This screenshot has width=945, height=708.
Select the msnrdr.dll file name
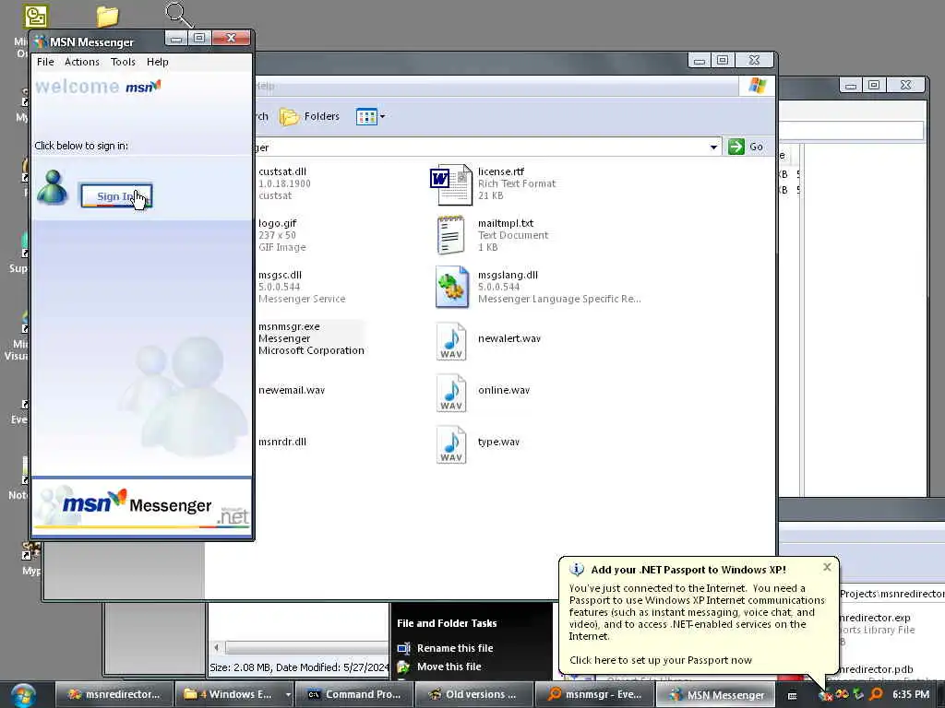tap(282, 442)
